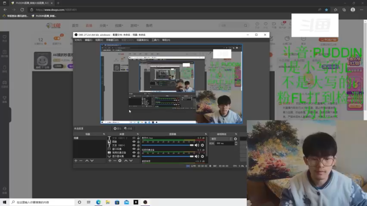Click the 时长 duration input field
The height and width of the screenshot is (206, 367).
point(225,143)
